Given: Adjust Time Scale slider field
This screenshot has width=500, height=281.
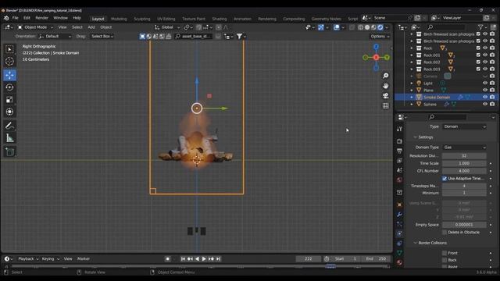Looking at the screenshot, I should 464,163.
